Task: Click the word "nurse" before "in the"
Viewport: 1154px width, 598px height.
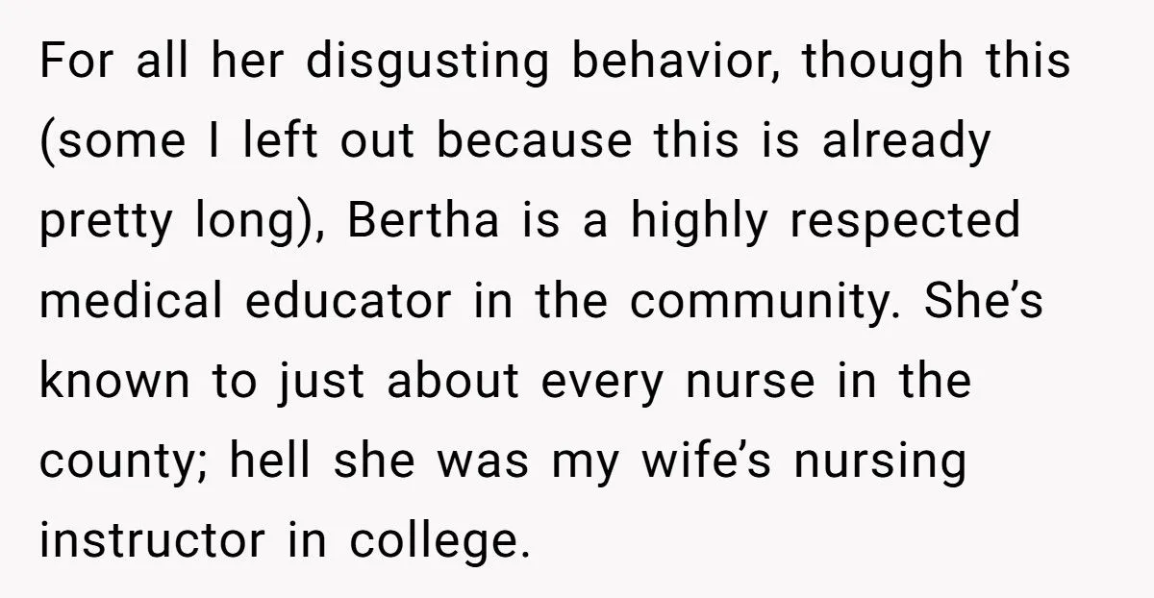Action: click(767, 382)
